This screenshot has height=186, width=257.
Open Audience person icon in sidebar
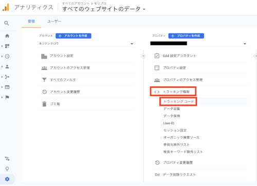[x=7, y=67]
